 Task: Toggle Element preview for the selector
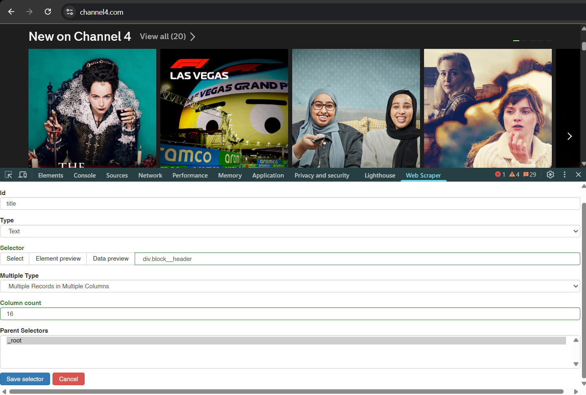[x=58, y=259]
